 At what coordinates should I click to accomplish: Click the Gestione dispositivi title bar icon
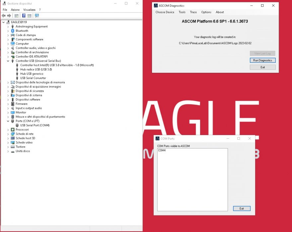[x=4, y=3]
